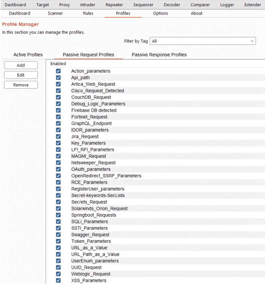265x291 pixels.
Task: Click the Enabled column header
Action: 58,64
